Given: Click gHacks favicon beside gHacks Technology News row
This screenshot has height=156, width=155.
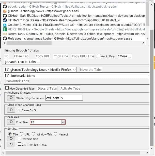Looking at the screenshot, I should (x=5, y=11).
